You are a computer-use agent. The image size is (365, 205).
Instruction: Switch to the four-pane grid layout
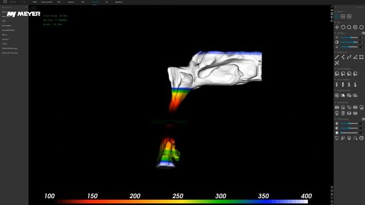coord(343,17)
